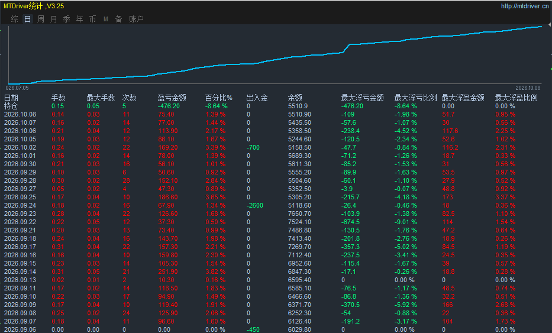Click the 3.37 % floating profit ratio
Viewport: 552px width, 333px height.
505,197
